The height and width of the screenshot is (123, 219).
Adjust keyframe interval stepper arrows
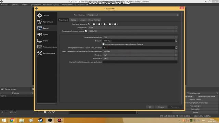[x=176, y=48]
